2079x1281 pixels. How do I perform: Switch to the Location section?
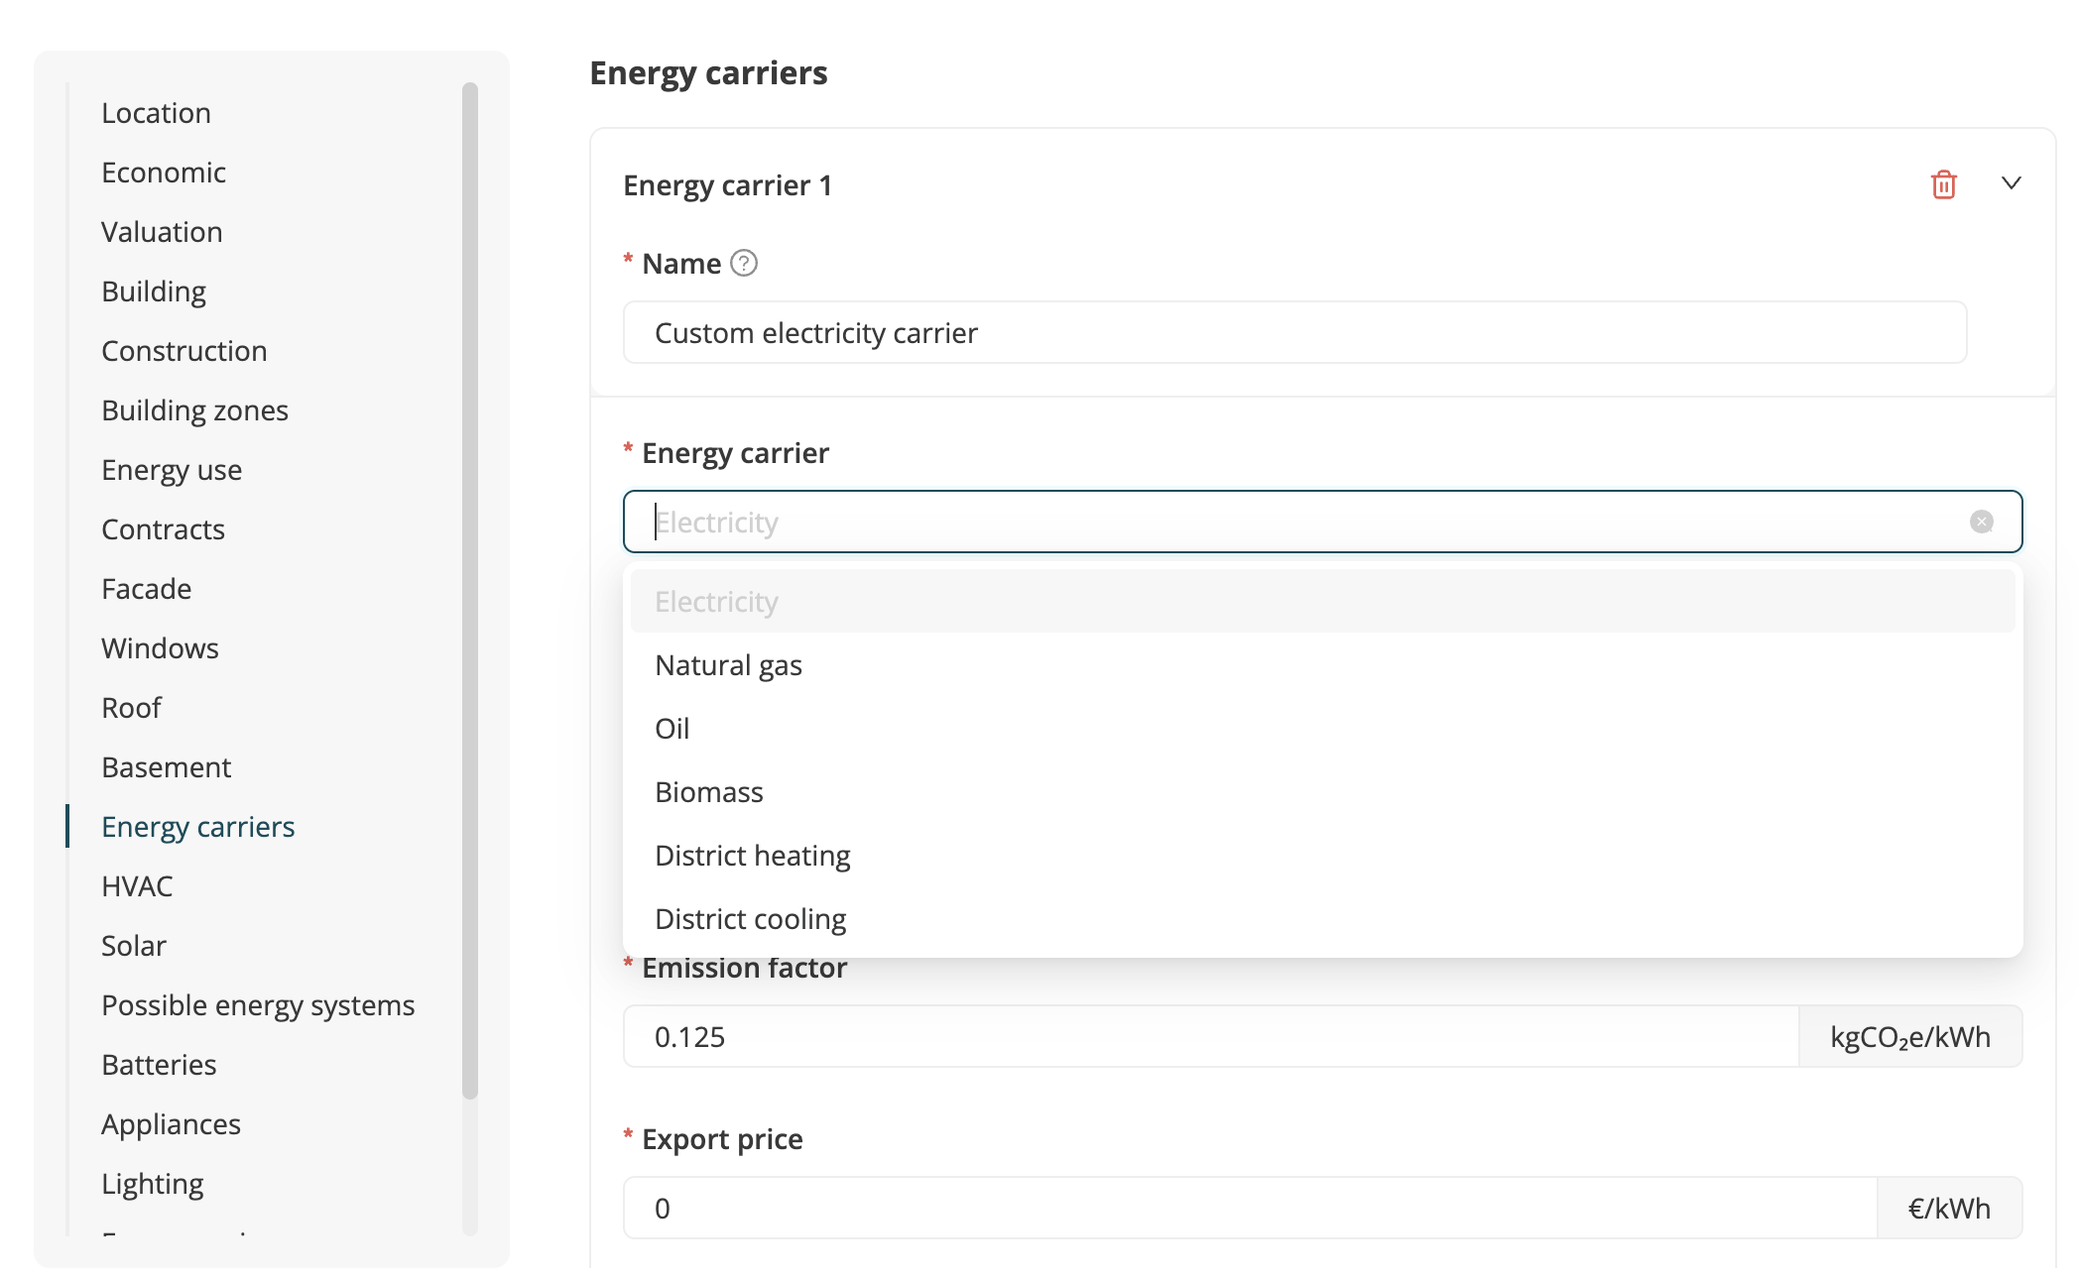pos(156,113)
